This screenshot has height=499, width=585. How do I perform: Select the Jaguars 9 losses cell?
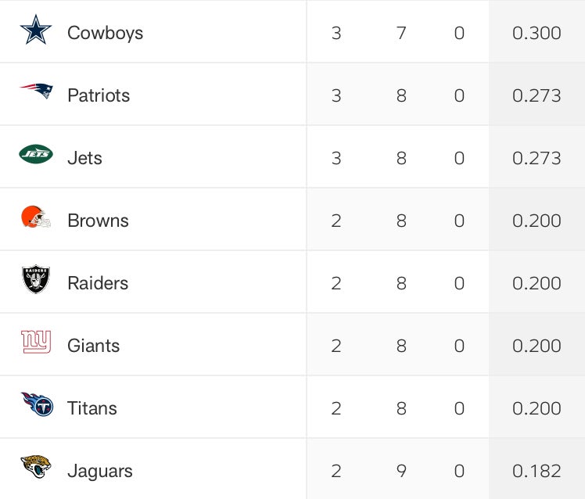click(x=401, y=471)
